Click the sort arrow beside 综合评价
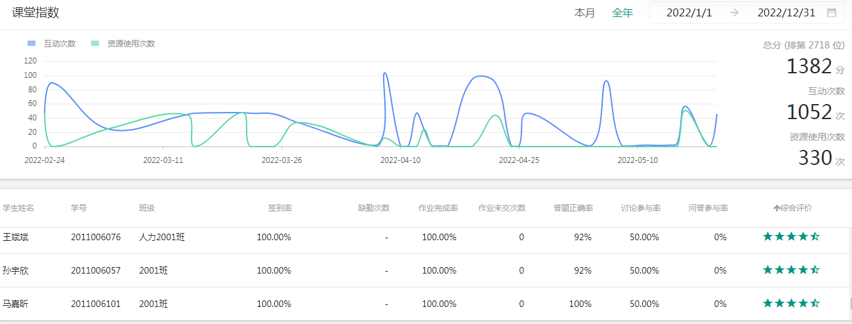Viewport: 852px width, 324px height. click(777, 208)
